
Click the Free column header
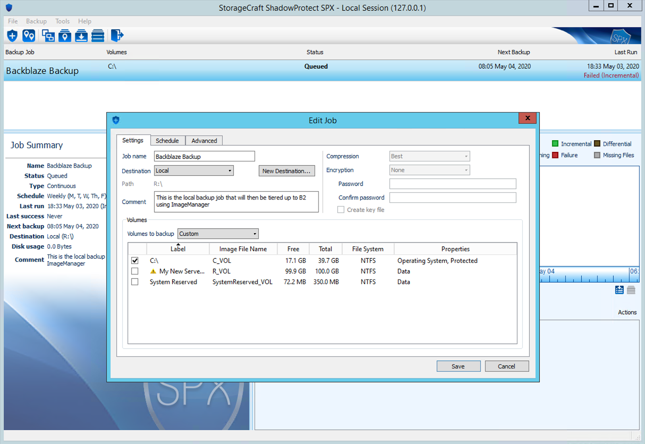pyautogui.click(x=293, y=249)
